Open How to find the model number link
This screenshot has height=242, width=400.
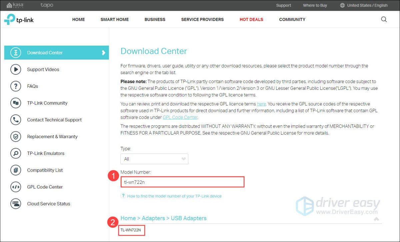[x=174, y=196]
